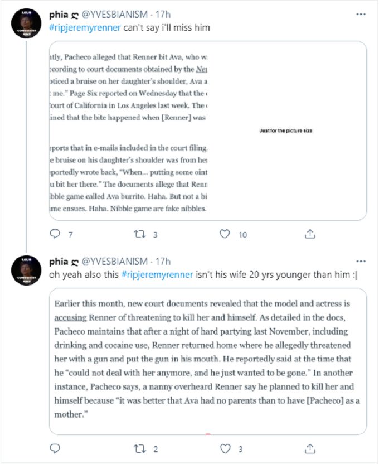
Task: Open @YVESBIANISM handle on first tweet
Action: 114,14
